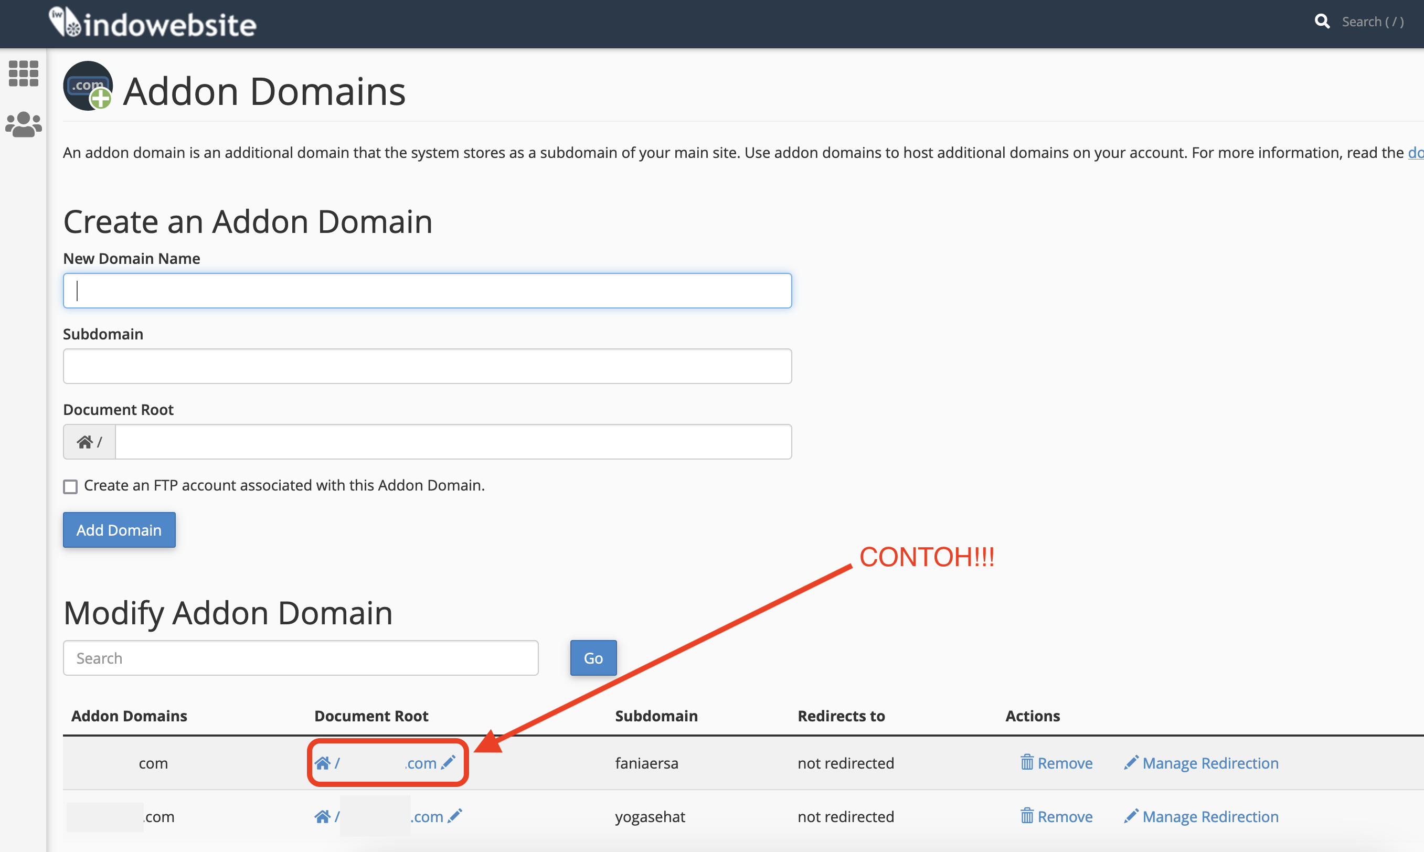Remove the faniaersa addon domain

1057,763
